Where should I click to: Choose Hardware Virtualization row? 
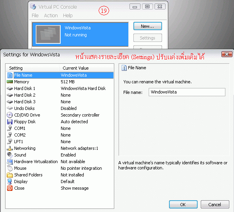tap(60, 162)
